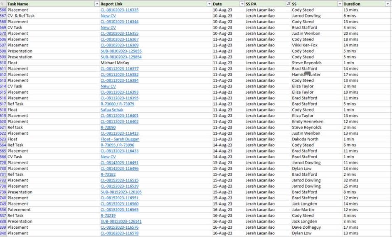
Task: Open the Date column filter dropdown
Action: [x=242, y=4]
